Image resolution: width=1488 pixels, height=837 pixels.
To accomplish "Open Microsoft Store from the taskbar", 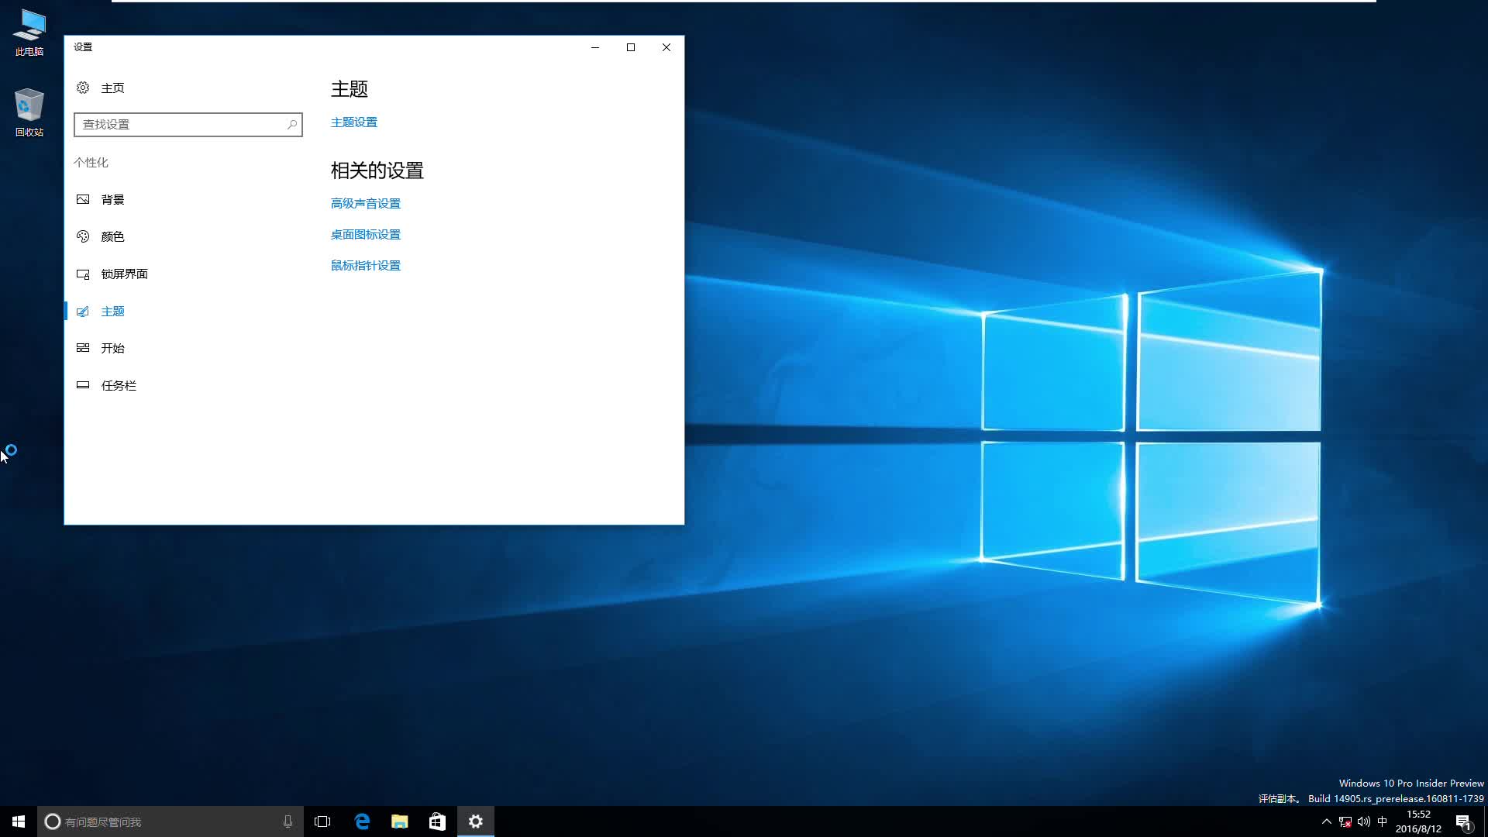I will point(437,821).
